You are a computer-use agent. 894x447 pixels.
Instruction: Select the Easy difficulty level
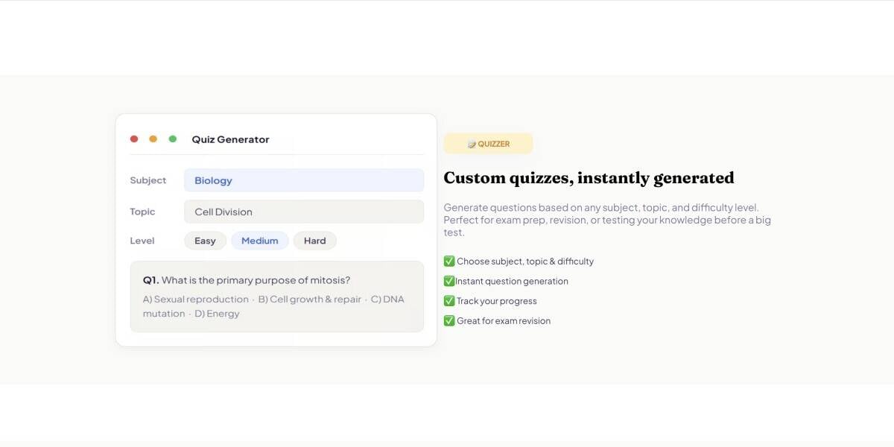pos(205,241)
